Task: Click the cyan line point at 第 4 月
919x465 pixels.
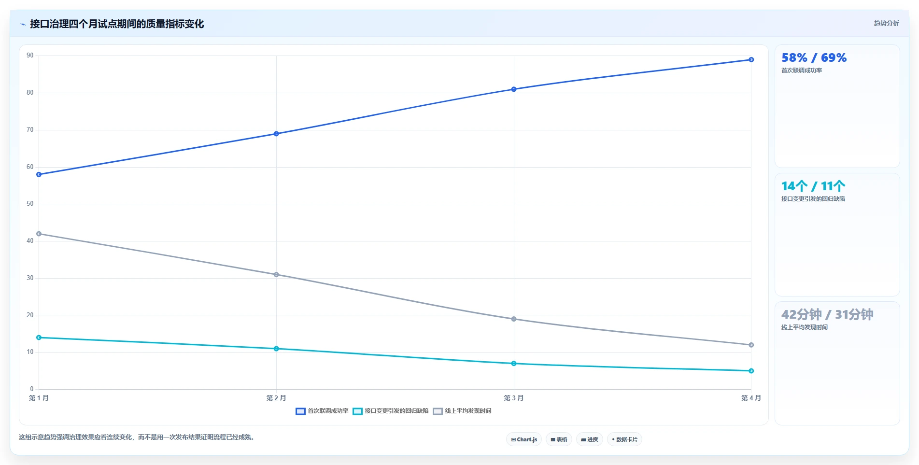Action: tap(751, 371)
